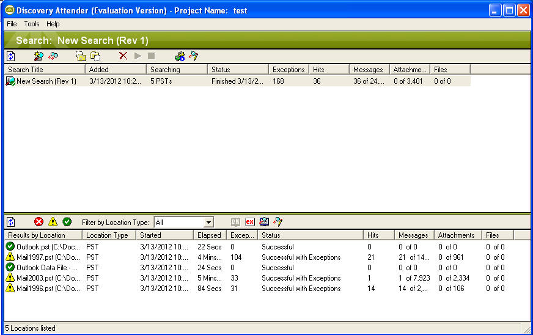Click the red exceptions 'ex' icon
This screenshot has height=335, width=533.
[x=250, y=222]
